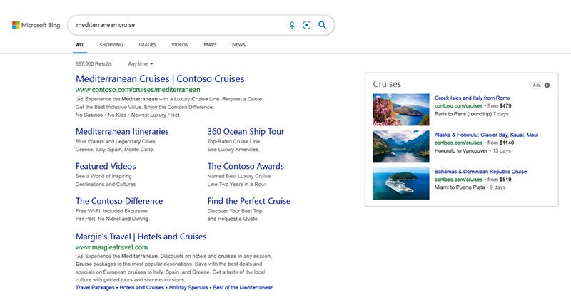
Task: Click the magnifying glass search icon
Action: (322, 25)
